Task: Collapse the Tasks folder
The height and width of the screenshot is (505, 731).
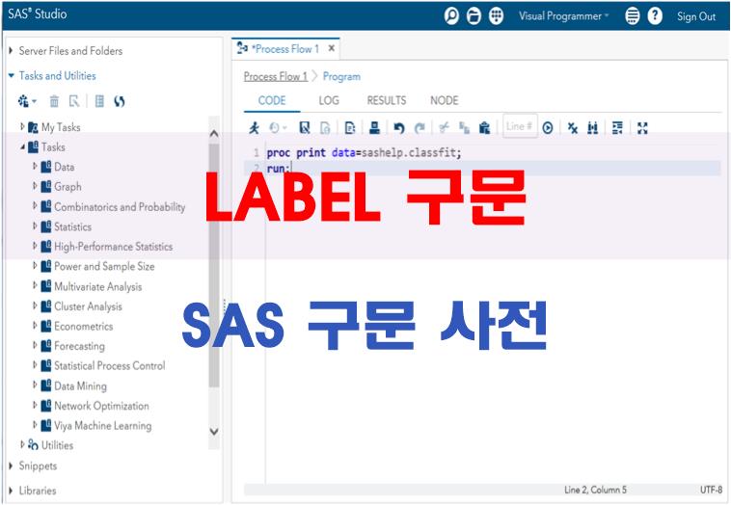Action: [22, 146]
